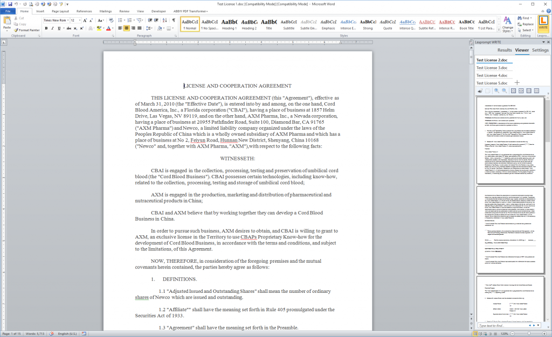Viewport: 552px width, 337px height.
Task: Select Test License 5.doc in viewer
Action: coord(492,83)
